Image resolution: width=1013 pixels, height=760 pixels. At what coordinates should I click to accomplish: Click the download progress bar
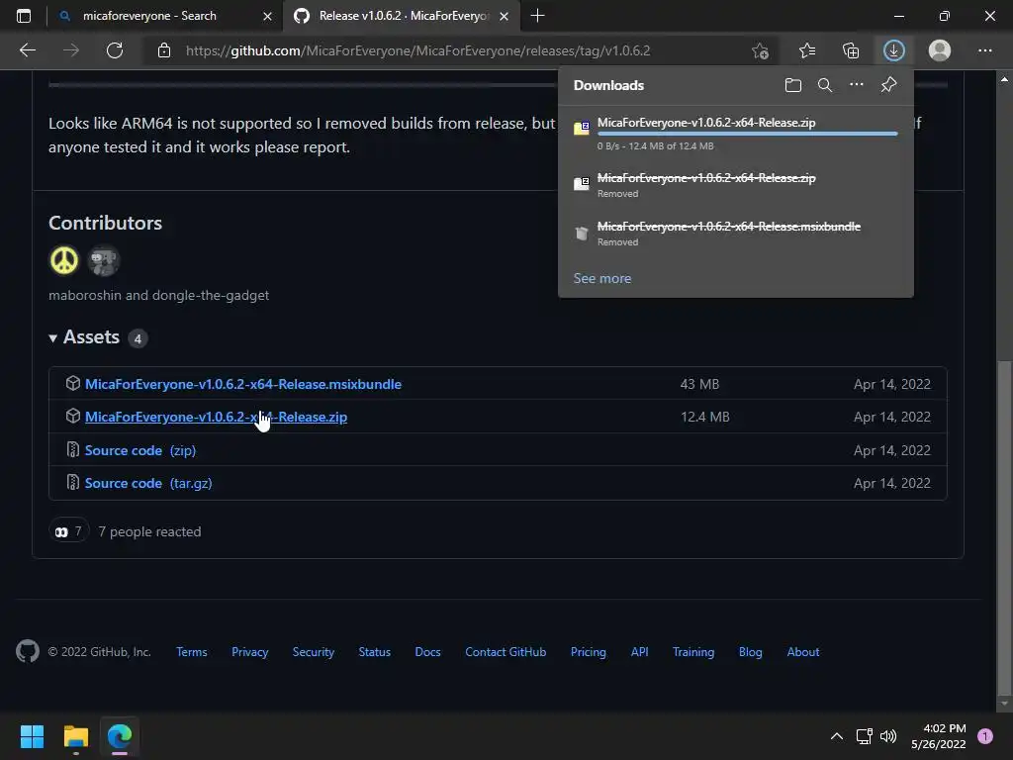(x=748, y=134)
